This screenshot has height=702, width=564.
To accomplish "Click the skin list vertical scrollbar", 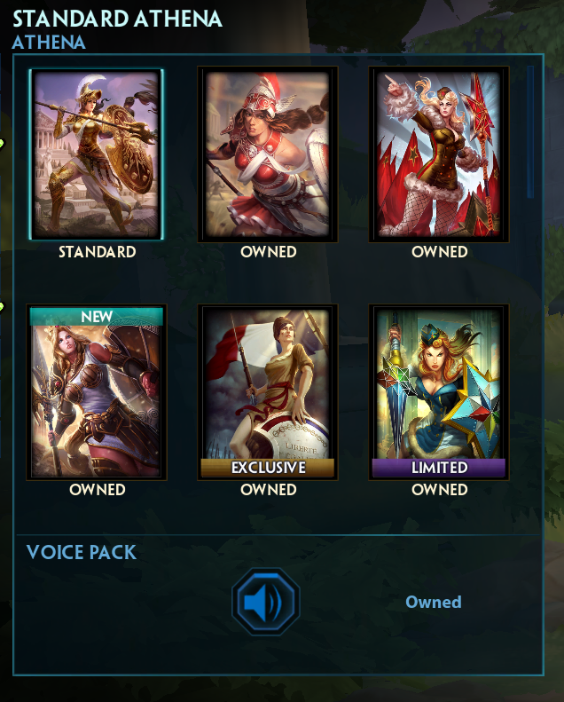I will [530, 132].
